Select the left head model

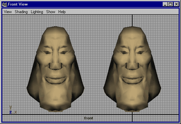click(x=55, y=69)
